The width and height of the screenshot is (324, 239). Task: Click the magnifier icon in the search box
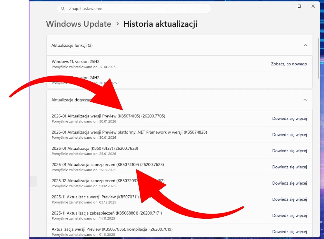pyautogui.click(x=63, y=8)
